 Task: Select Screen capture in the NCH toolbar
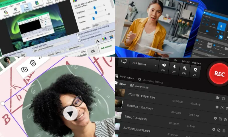coord(26,8)
